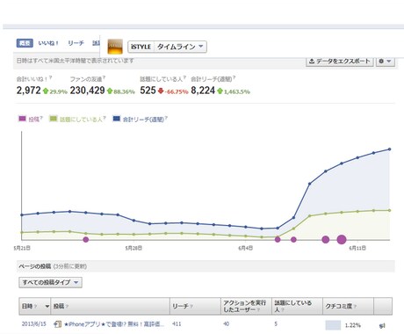This screenshot has width=404, height=334.
Task: Click the green up arrow beside 88.36%
Action: click(110, 91)
